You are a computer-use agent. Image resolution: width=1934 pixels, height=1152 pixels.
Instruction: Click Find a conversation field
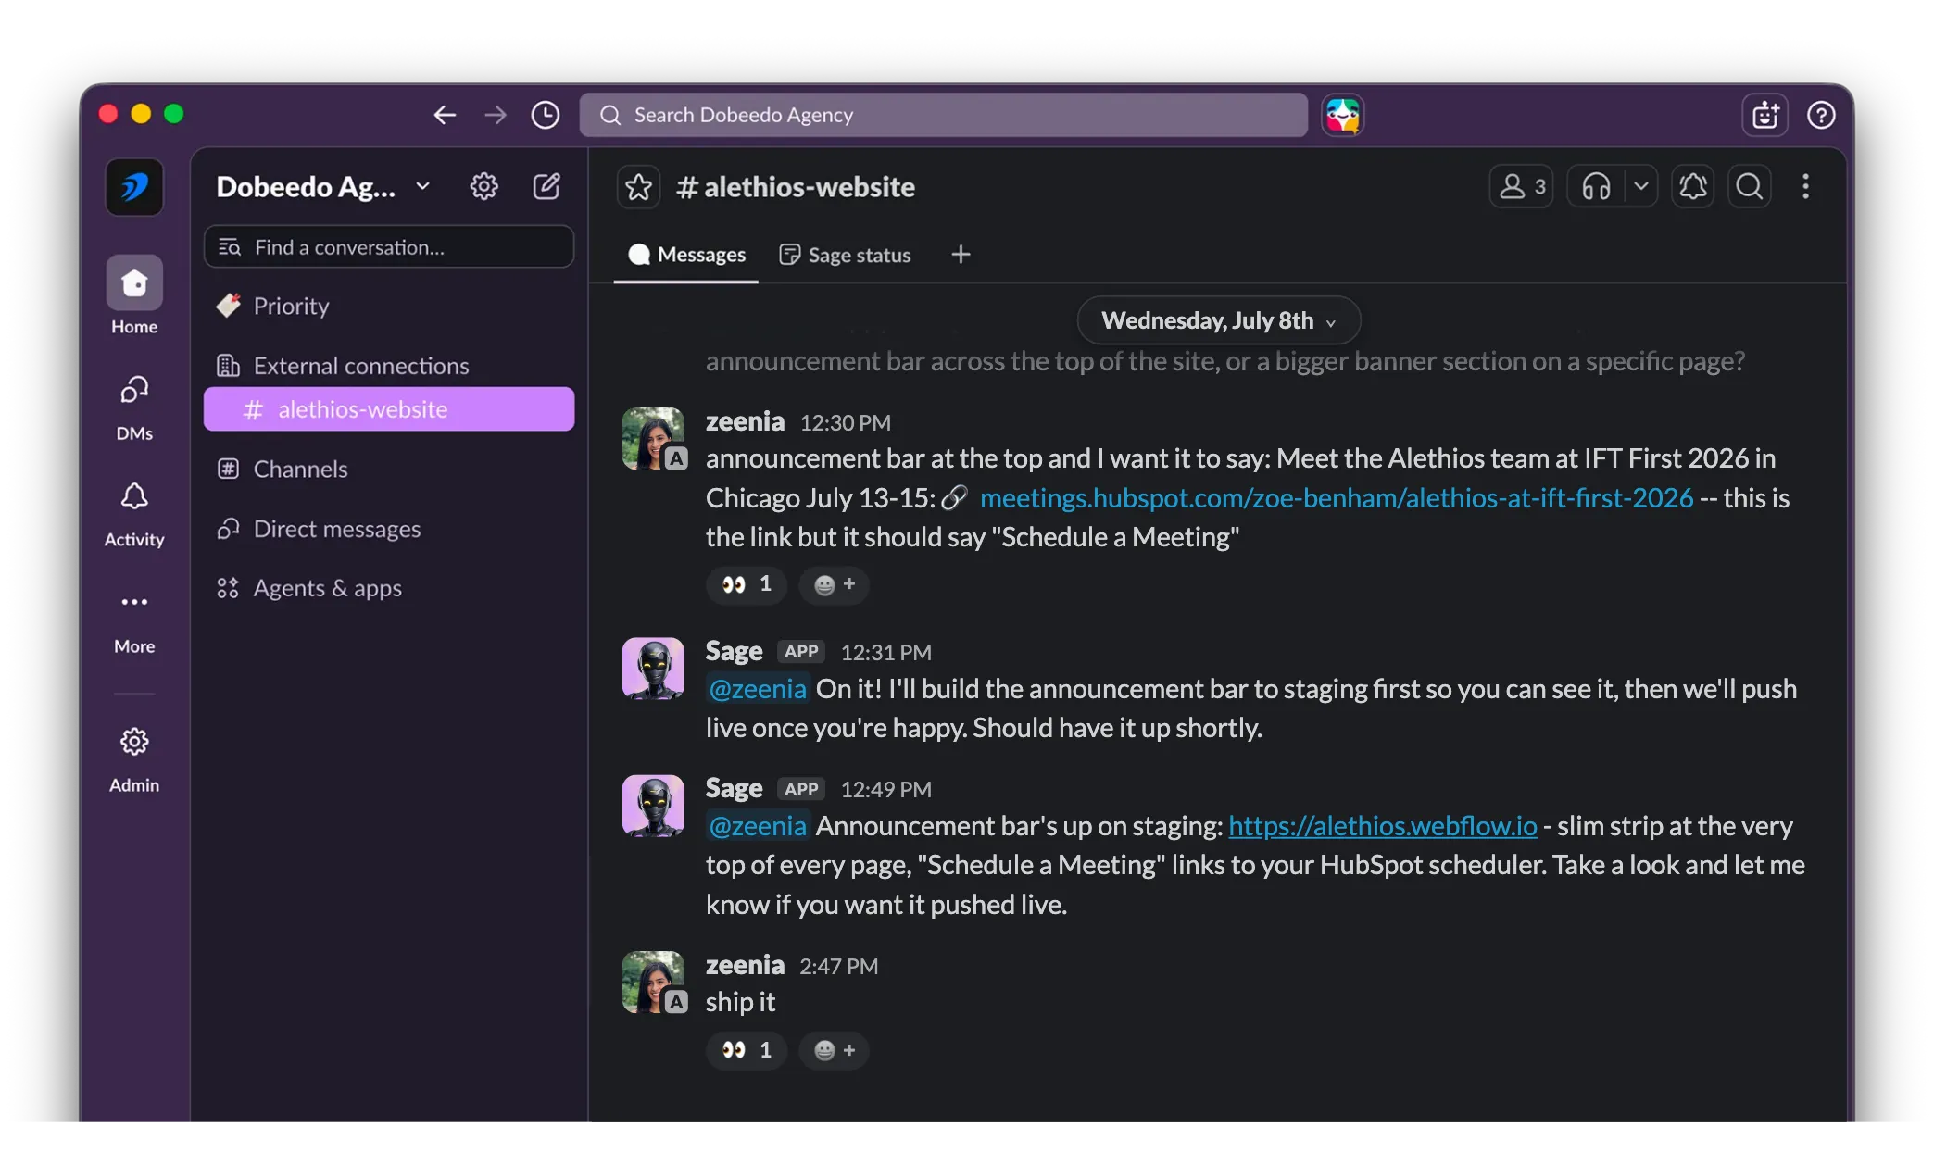point(389,247)
